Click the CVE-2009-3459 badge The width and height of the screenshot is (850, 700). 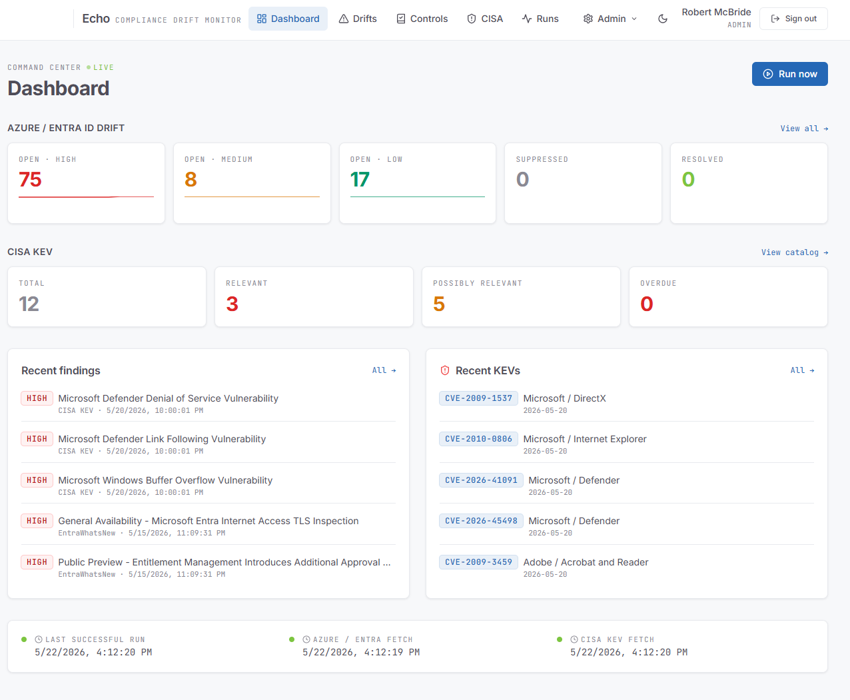(x=478, y=562)
